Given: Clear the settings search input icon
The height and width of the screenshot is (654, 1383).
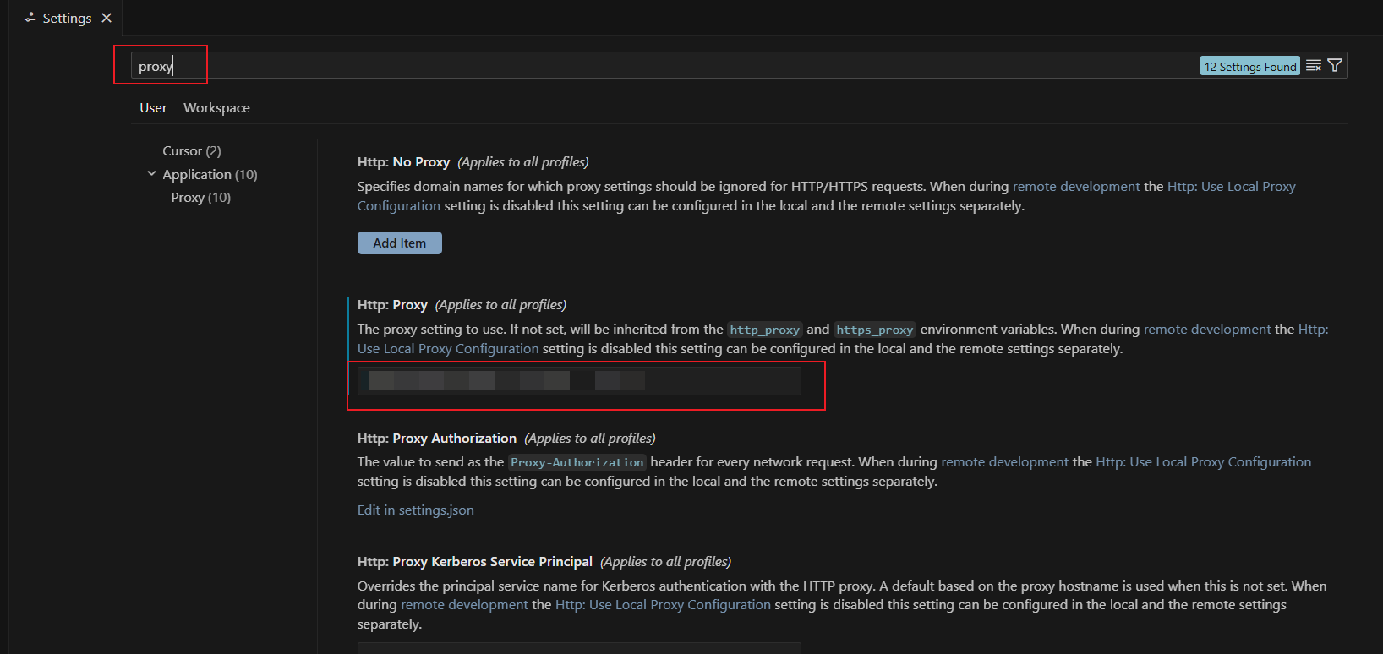Looking at the screenshot, I should click(x=1313, y=66).
